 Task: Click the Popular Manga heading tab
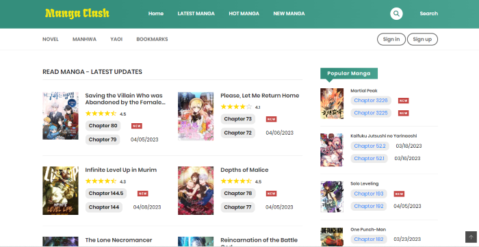tap(349, 74)
